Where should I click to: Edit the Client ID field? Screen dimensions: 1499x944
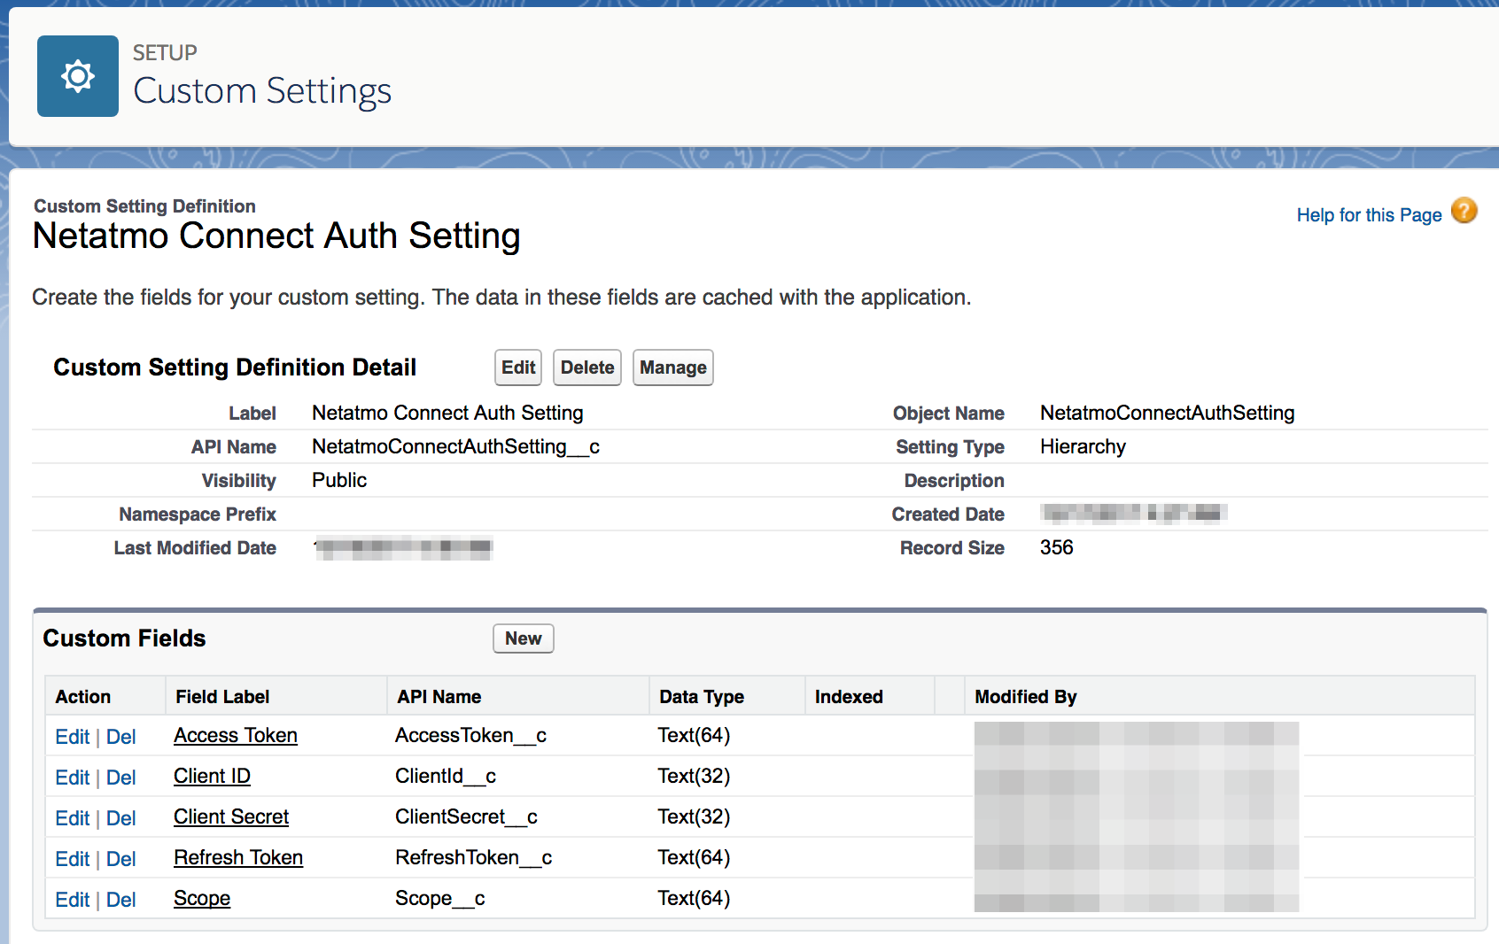72,778
